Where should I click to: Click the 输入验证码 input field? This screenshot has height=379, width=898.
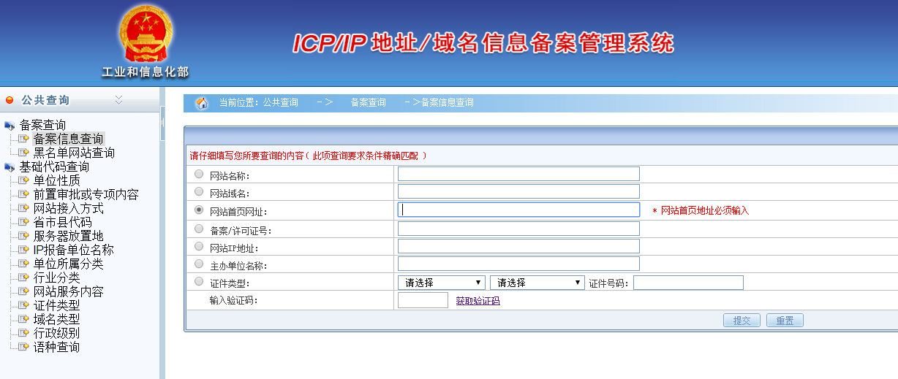(x=423, y=300)
